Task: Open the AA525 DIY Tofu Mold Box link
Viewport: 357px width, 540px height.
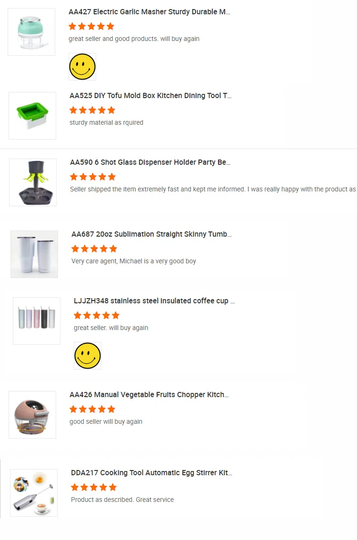Action: [150, 96]
